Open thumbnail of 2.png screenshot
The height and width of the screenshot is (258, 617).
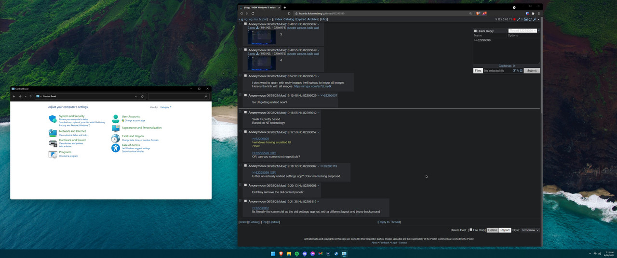tap(262, 37)
